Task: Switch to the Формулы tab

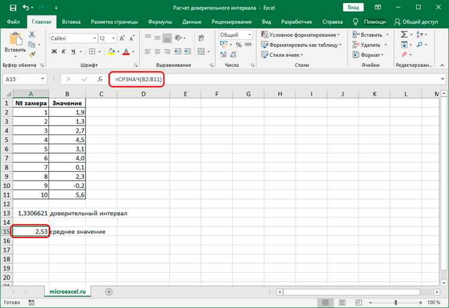Action: pos(160,22)
